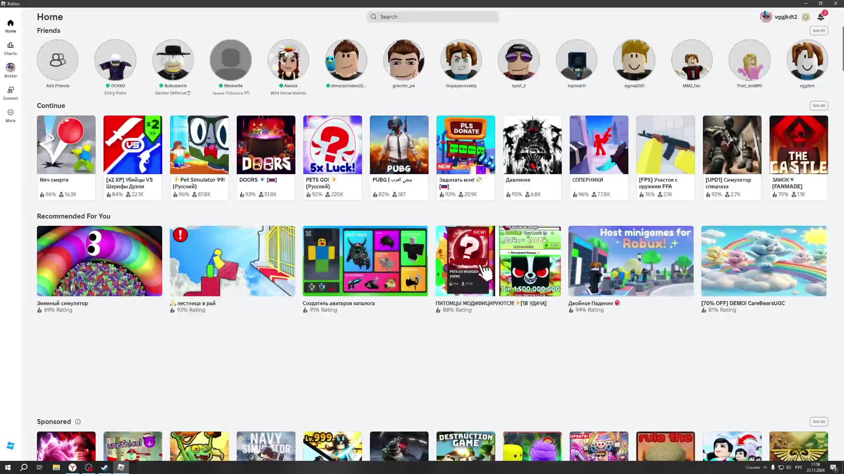
Task: Expand hidden system tray icons chevron
Action: pyautogui.click(x=765, y=467)
